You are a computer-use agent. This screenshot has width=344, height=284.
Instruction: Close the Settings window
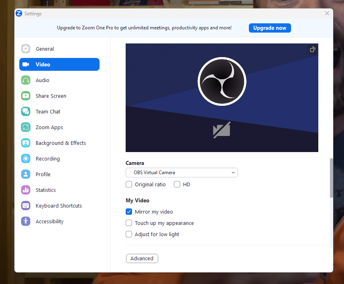327,13
